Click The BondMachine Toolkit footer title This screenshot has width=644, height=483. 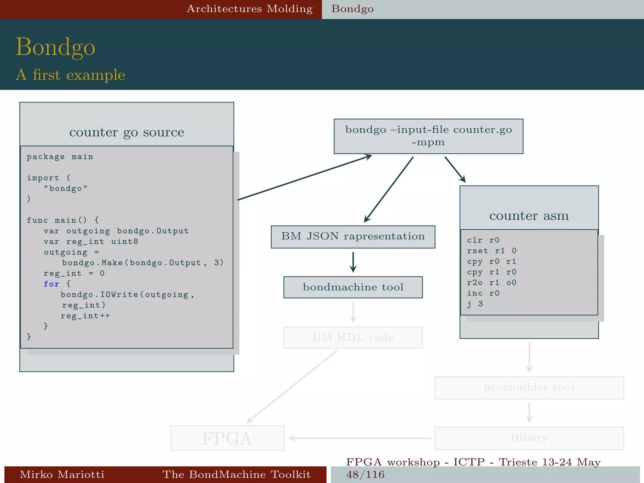(236, 474)
